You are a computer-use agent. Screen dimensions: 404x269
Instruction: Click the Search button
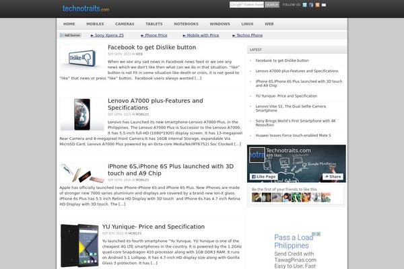coord(272,5)
